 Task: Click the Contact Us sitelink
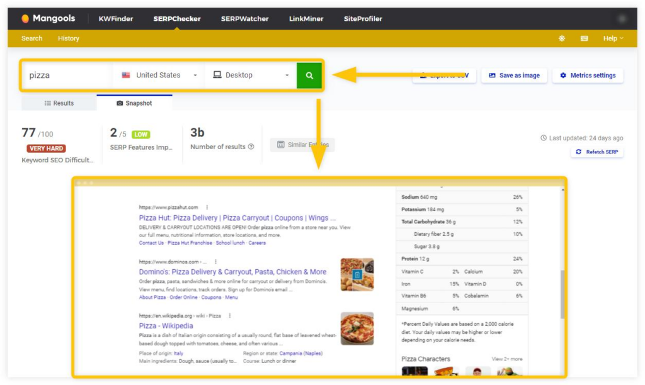pyautogui.click(x=151, y=243)
